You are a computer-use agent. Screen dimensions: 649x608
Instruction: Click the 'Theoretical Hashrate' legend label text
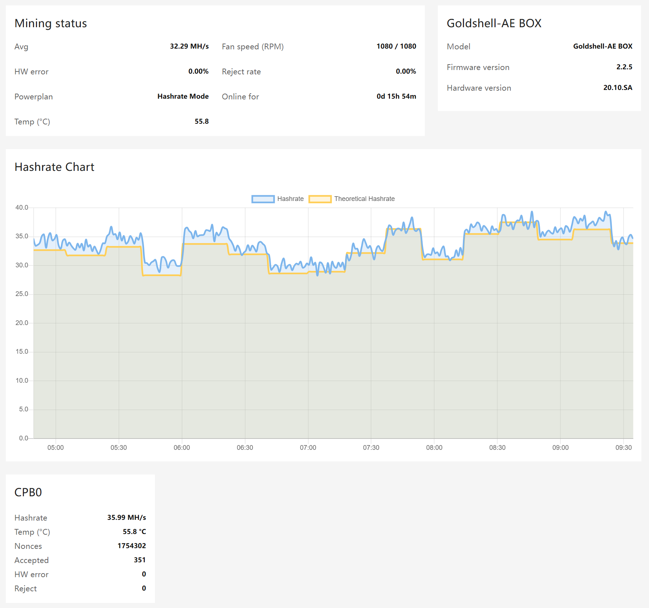coord(364,199)
